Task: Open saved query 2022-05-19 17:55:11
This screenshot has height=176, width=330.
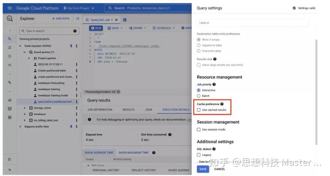Action: [50, 64]
